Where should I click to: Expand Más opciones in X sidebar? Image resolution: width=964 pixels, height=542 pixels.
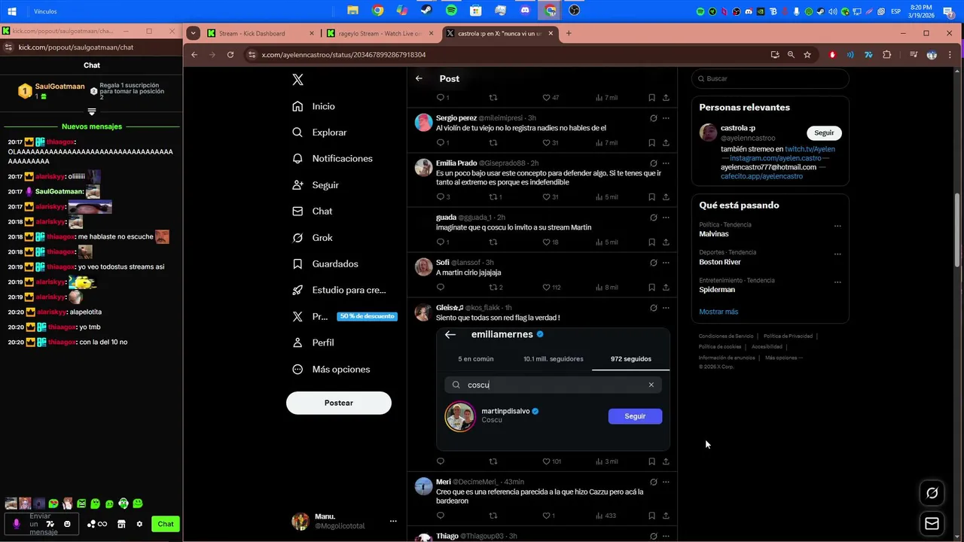click(x=331, y=369)
